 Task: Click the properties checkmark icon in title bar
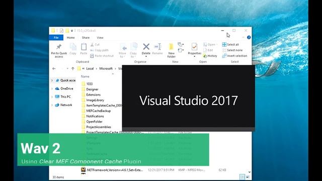(x=61, y=31)
